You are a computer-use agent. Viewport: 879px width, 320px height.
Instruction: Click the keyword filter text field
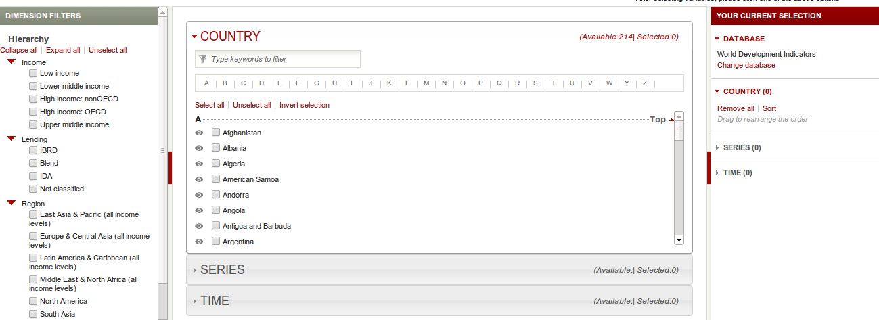pyautogui.click(x=277, y=60)
